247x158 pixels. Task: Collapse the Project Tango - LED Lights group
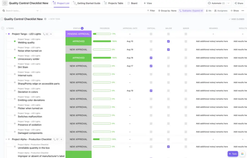pyautogui.click(x=6, y=34)
